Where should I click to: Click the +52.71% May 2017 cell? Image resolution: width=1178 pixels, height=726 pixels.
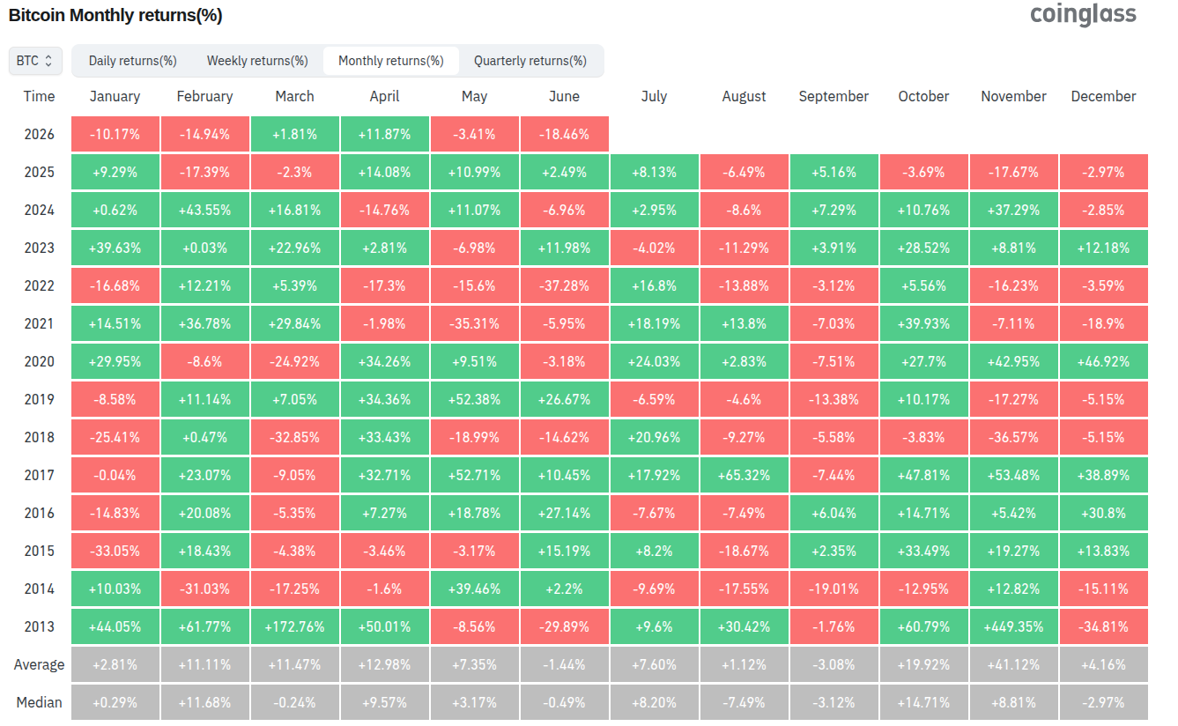click(x=475, y=475)
